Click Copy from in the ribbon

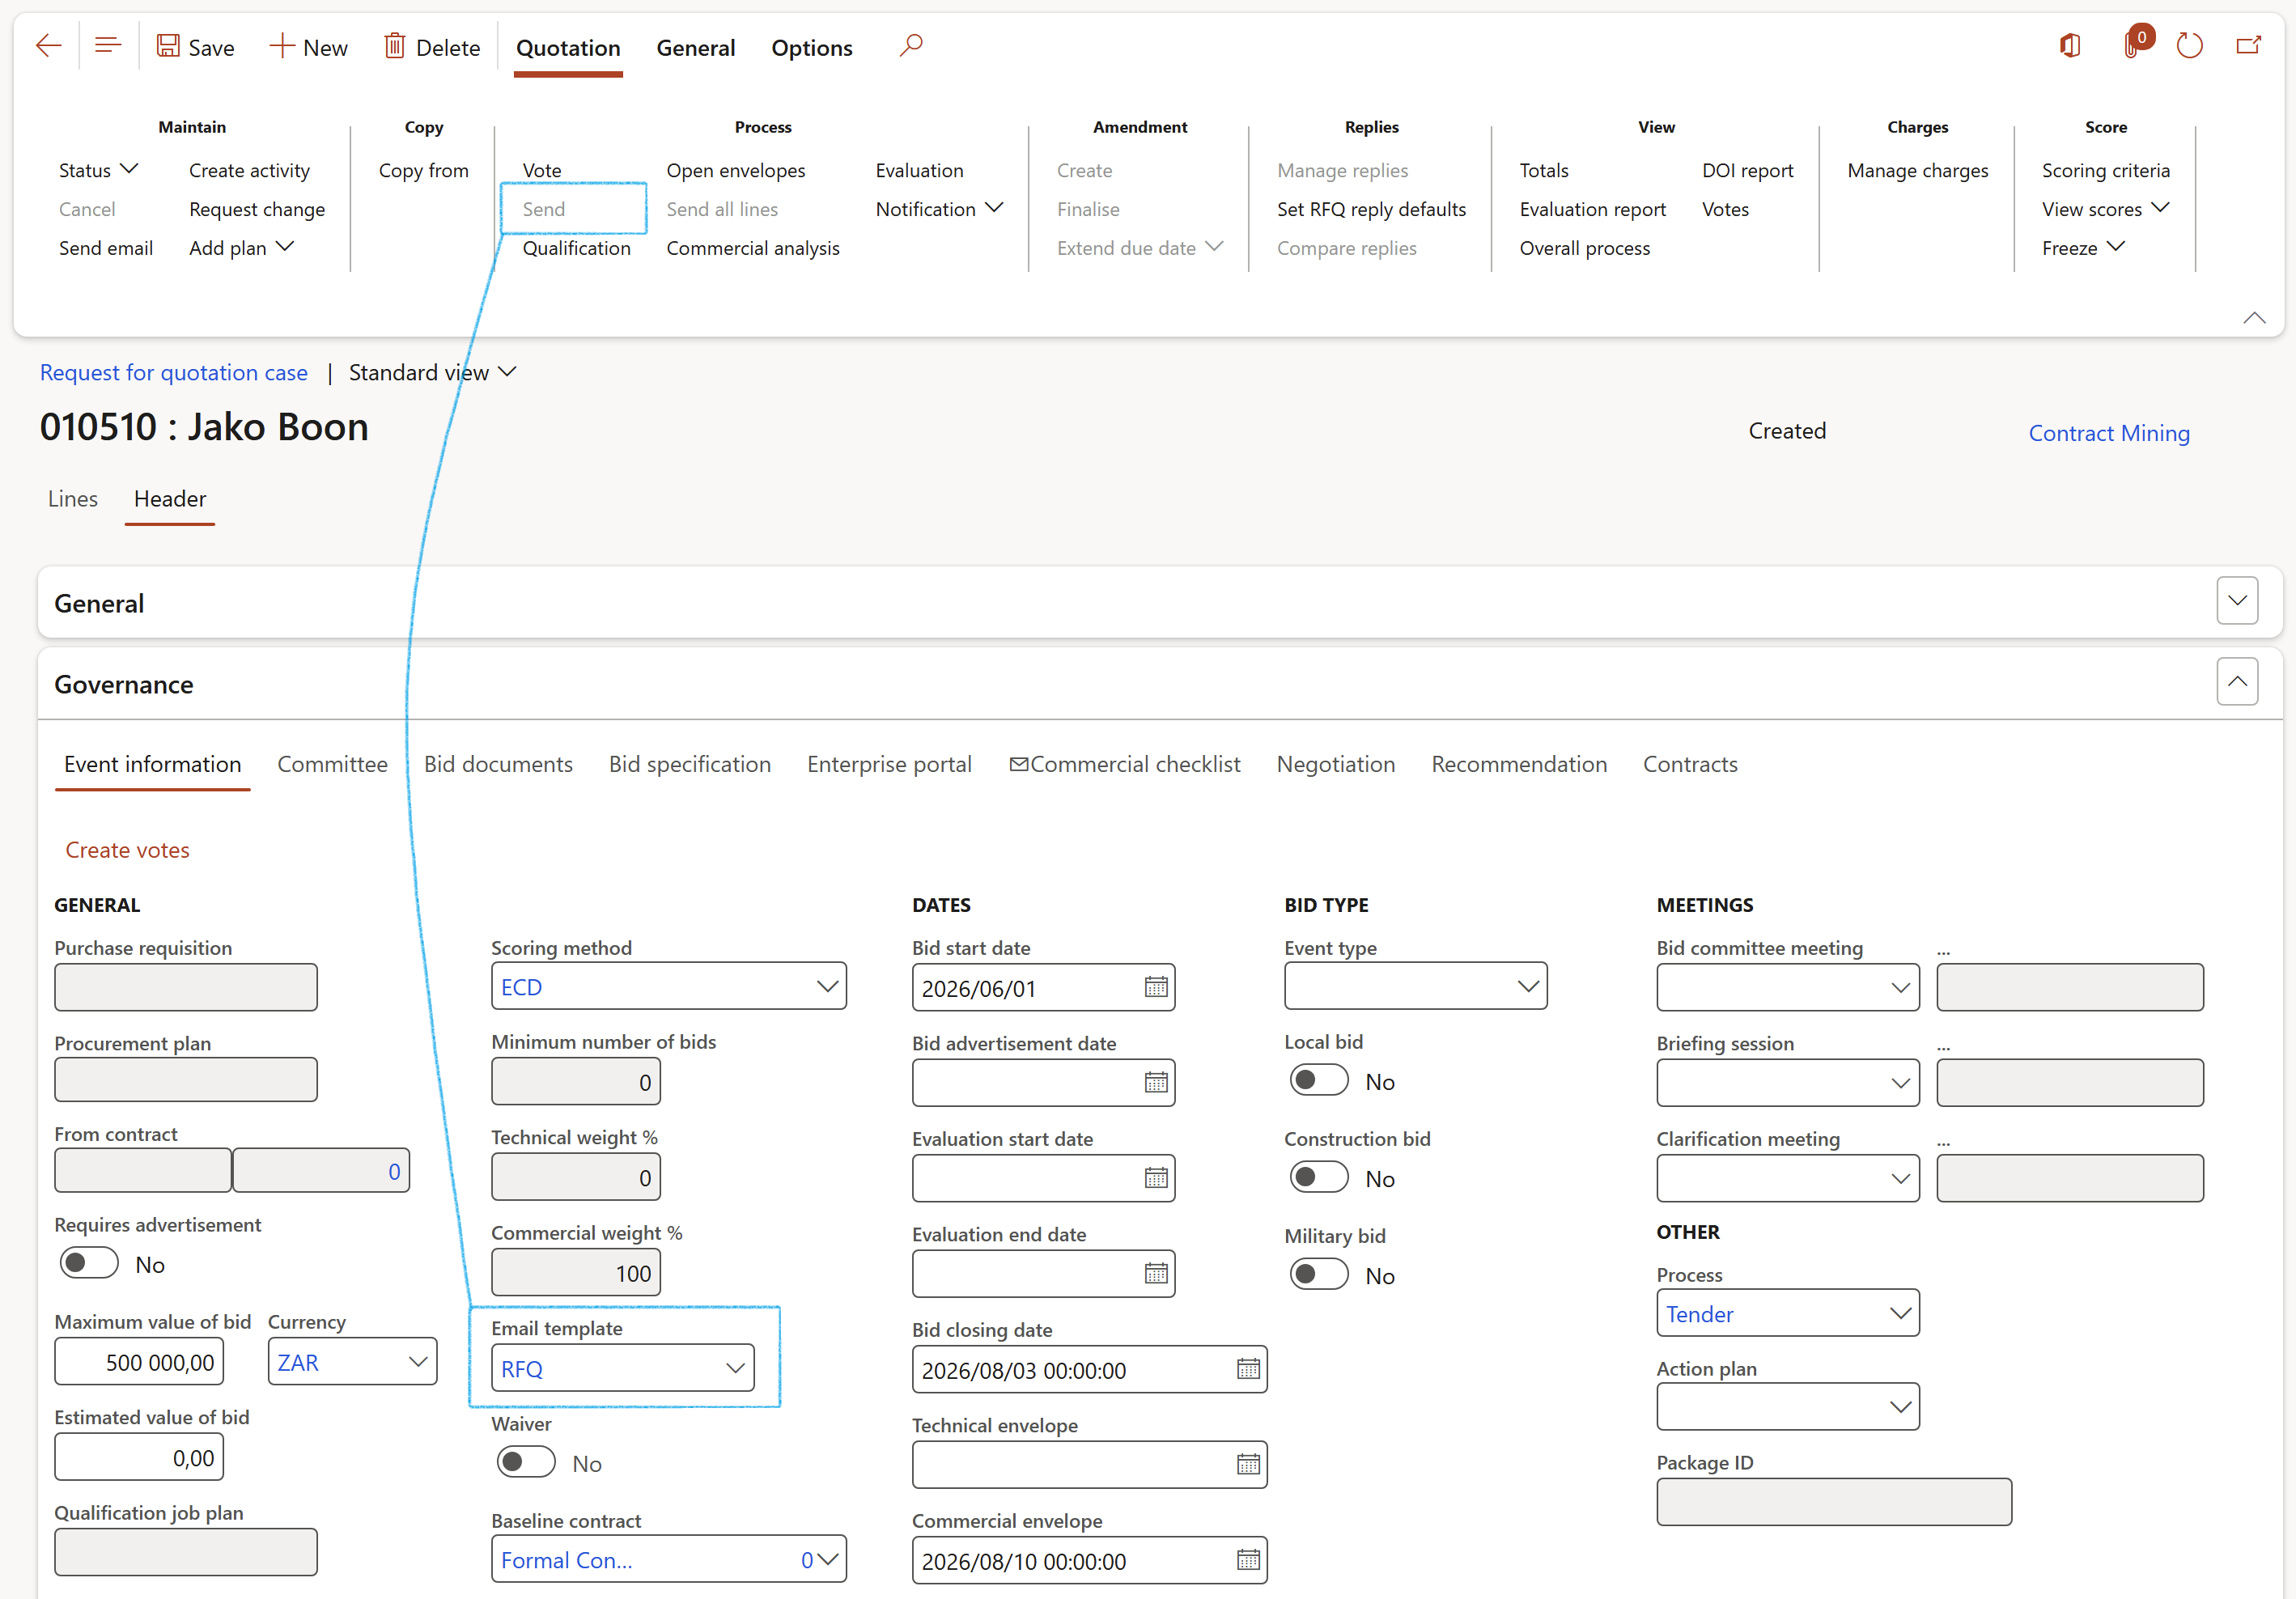point(423,170)
